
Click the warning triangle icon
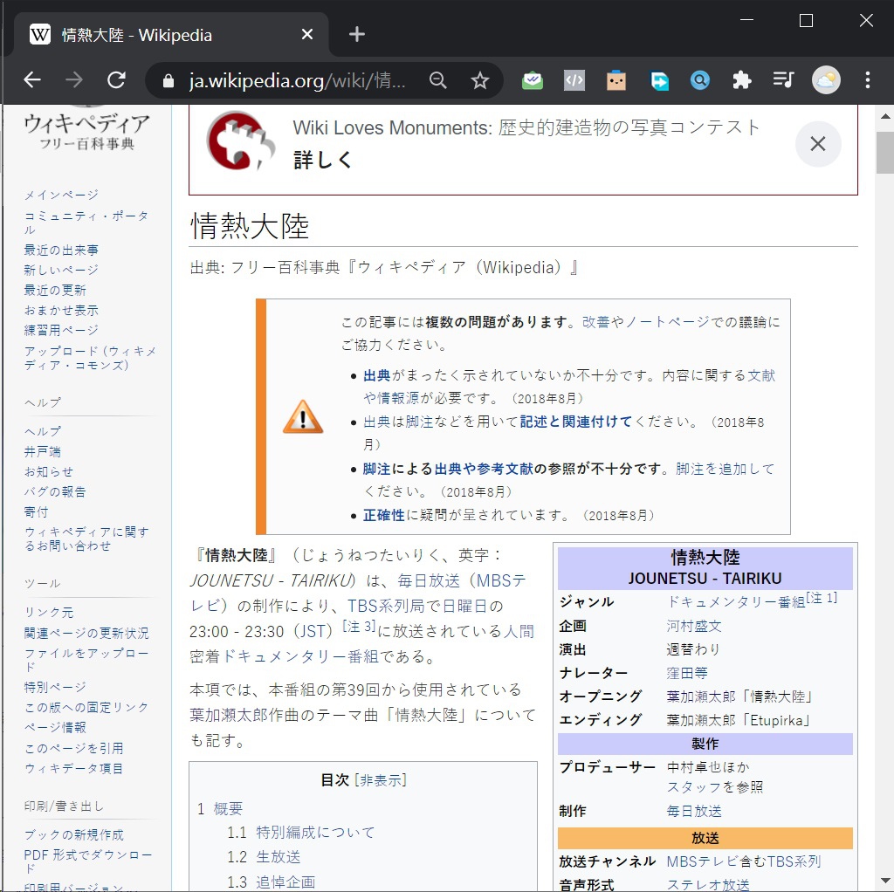click(303, 417)
